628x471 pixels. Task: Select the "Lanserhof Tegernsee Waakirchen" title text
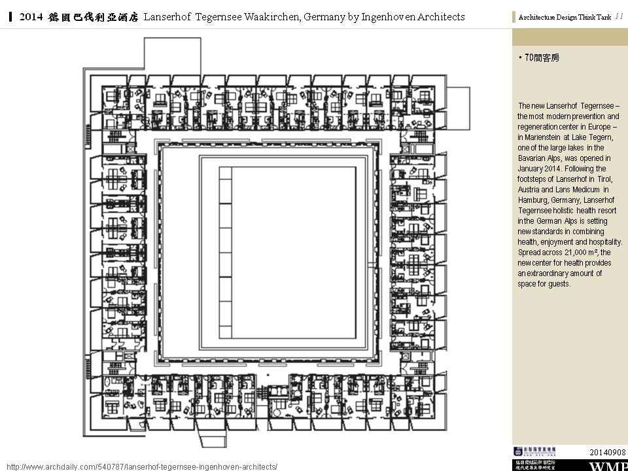pos(222,17)
